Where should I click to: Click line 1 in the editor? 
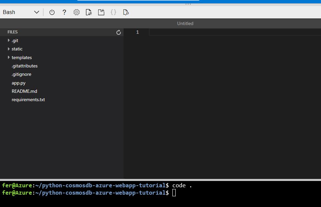pos(235,32)
